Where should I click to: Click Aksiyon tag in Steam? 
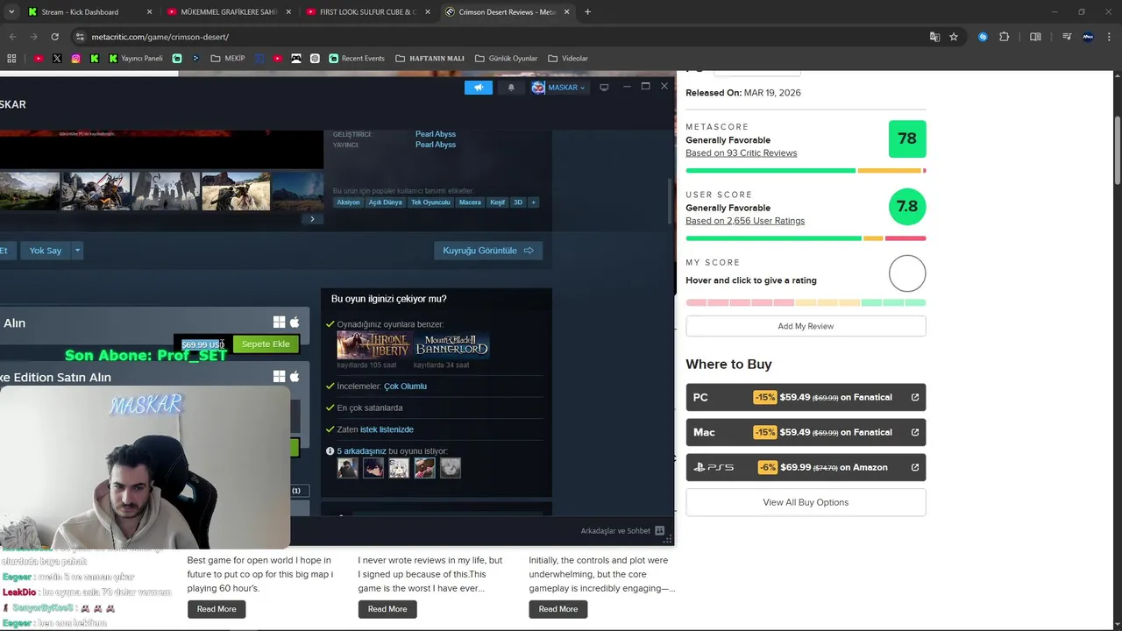tap(349, 202)
